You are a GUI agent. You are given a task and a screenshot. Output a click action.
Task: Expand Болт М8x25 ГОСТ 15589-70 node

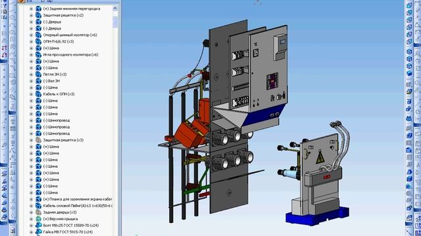pyautogui.click(x=31, y=226)
